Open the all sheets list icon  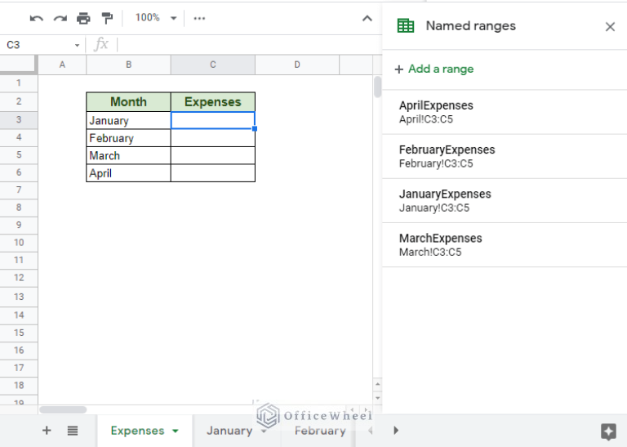tap(72, 431)
